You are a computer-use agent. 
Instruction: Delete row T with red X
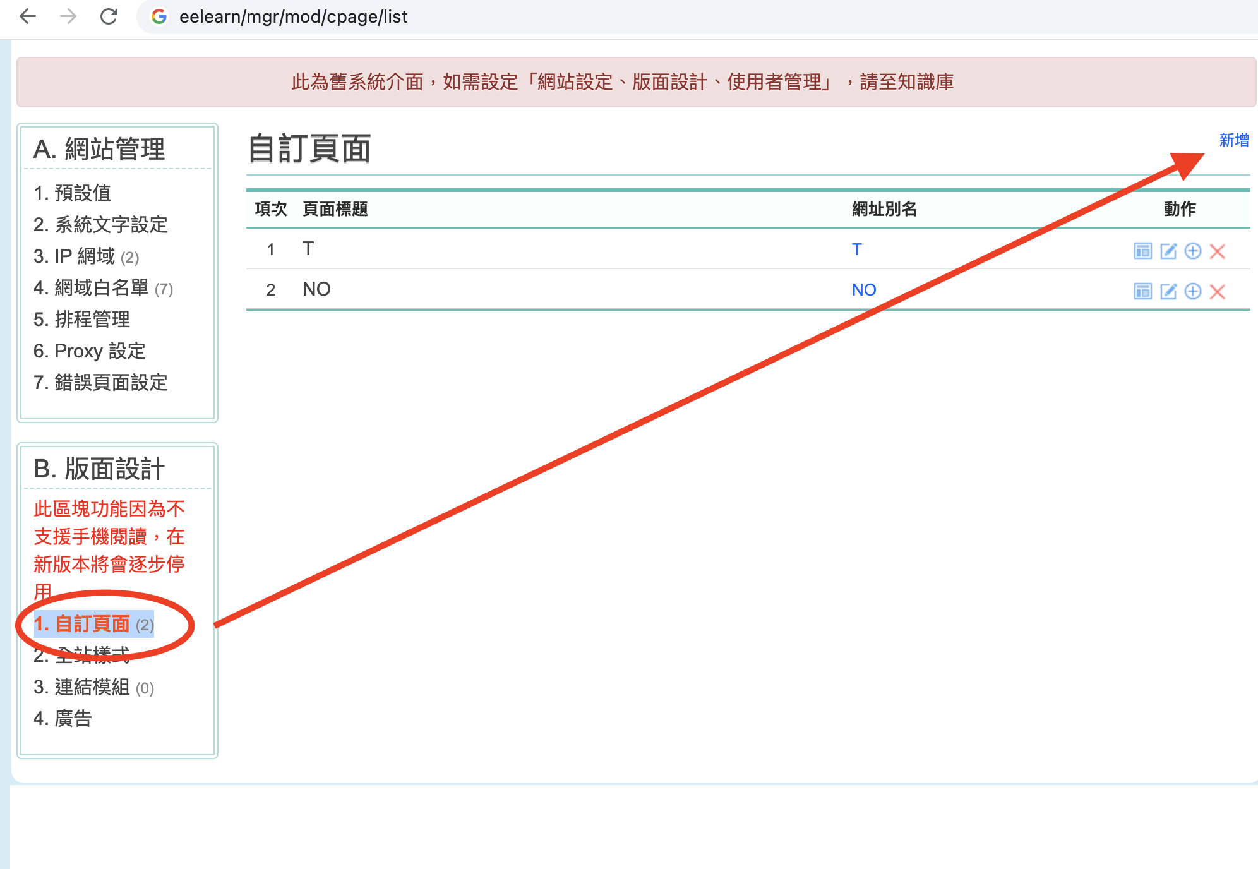coord(1218,251)
